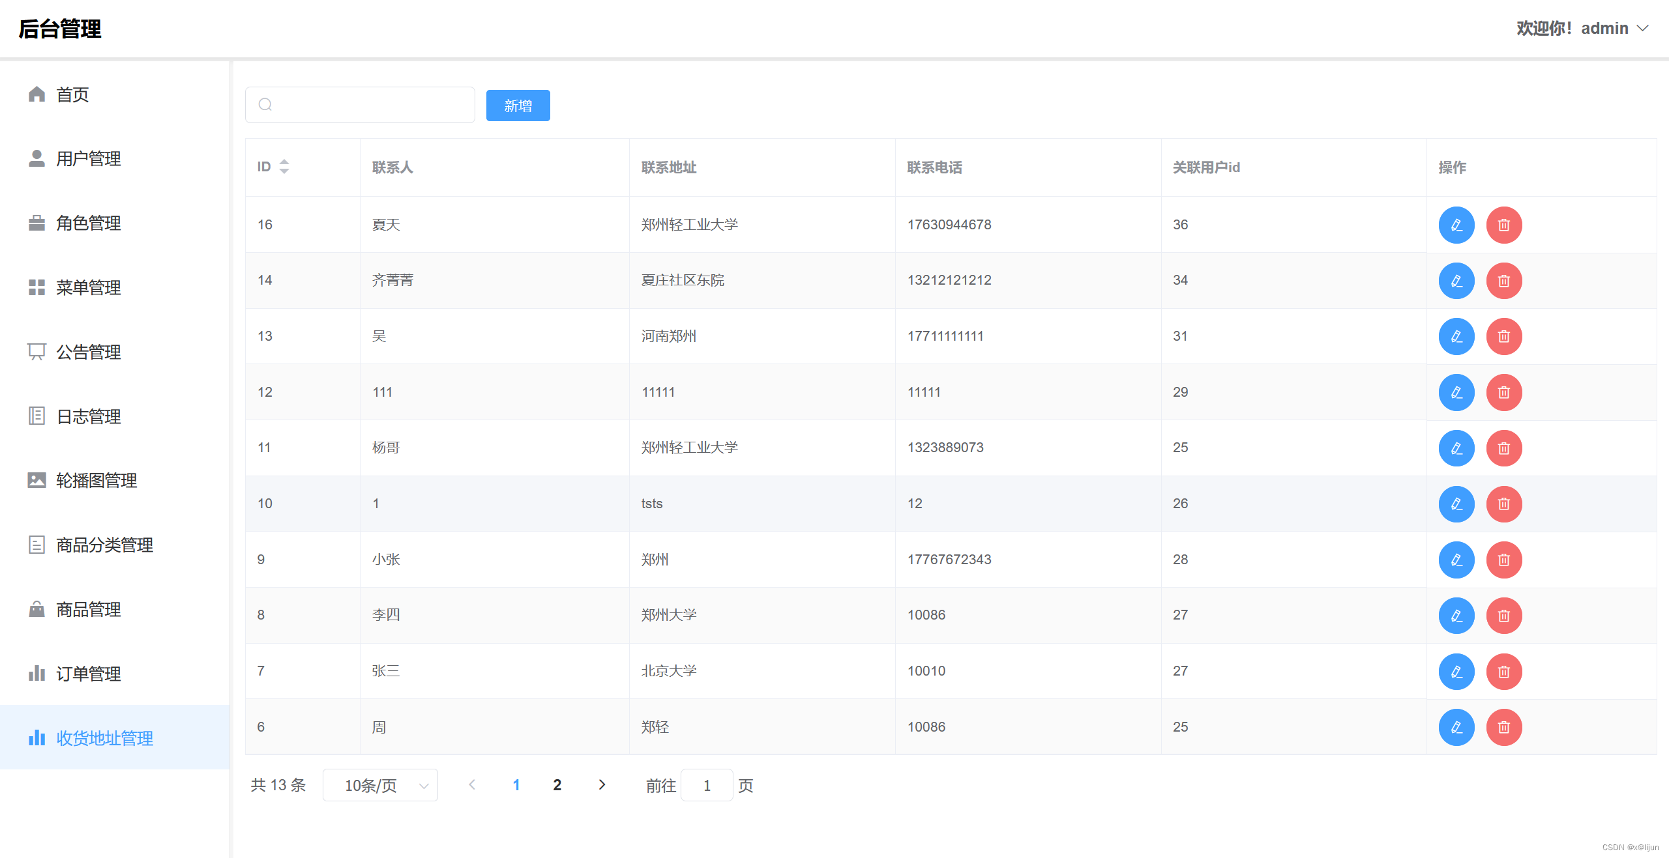1669x858 pixels.
Task: Click address cell 郑州大学
Action: 669,615
